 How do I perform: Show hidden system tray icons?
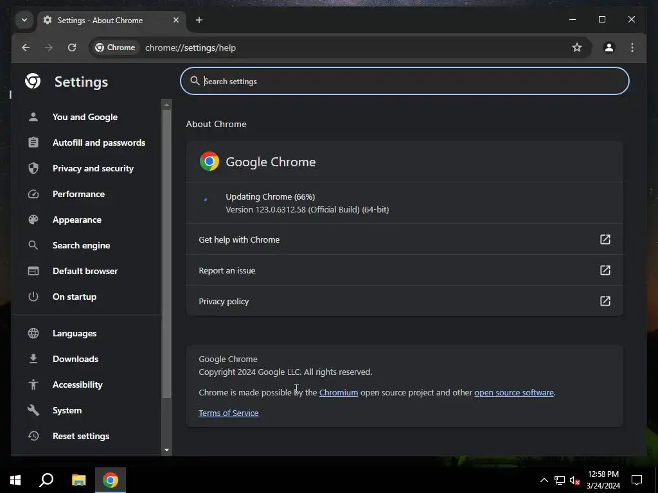tap(544, 480)
